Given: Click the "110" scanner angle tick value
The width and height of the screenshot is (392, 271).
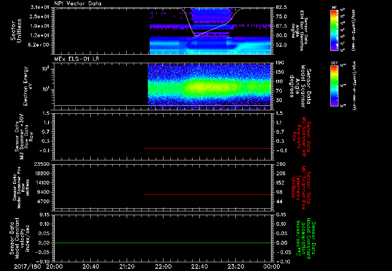Looking at the screenshot, I should point(280,82).
